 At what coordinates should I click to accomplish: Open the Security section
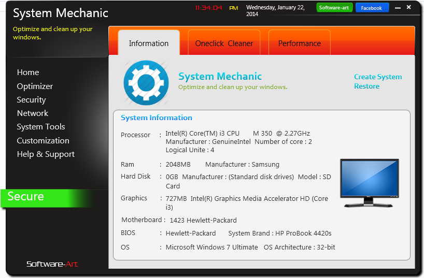[x=31, y=100]
